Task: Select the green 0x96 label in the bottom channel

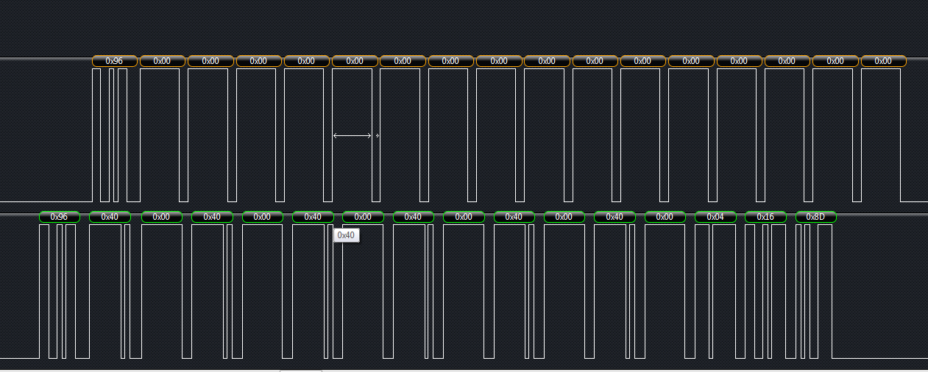Action: click(x=60, y=217)
